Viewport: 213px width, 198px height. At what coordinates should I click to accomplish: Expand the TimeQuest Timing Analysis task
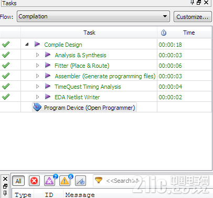(37, 87)
